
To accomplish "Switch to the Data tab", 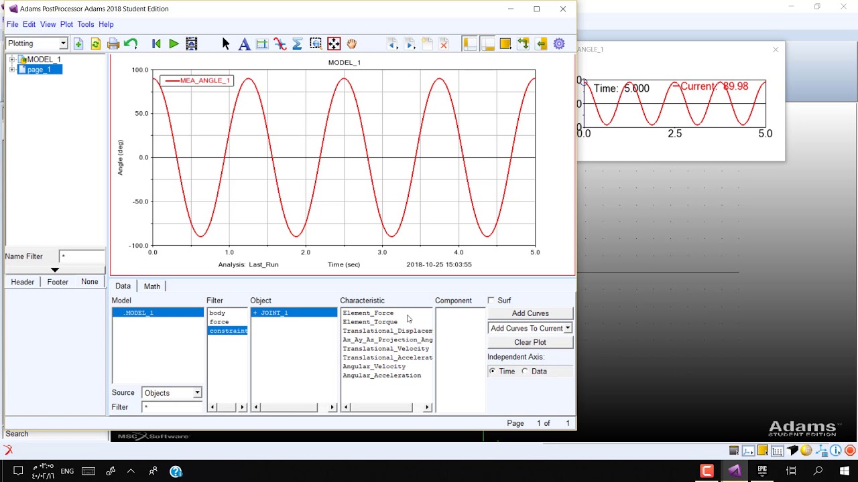I will tap(123, 287).
